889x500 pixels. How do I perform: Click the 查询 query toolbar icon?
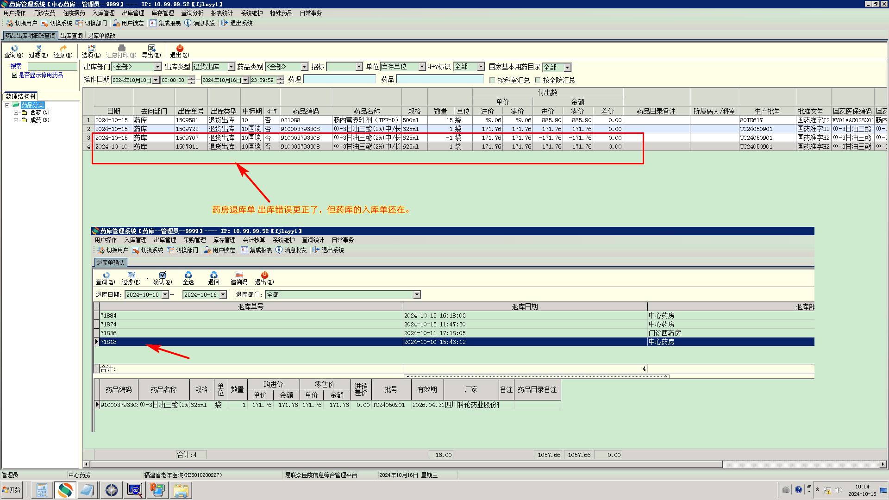click(x=14, y=51)
